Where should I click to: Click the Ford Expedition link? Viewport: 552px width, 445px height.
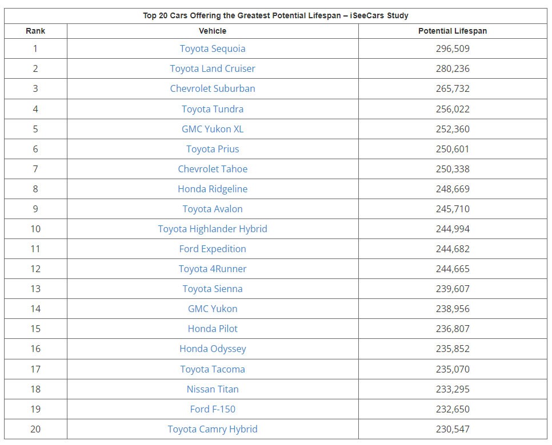213,249
